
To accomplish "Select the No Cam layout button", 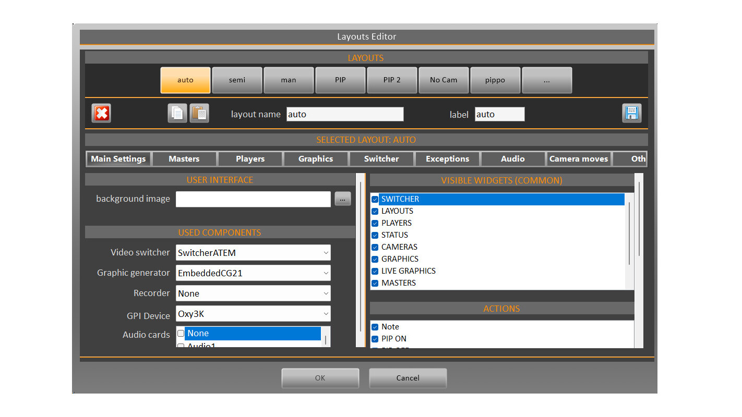I will pyautogui.click(x=444, y=80).
